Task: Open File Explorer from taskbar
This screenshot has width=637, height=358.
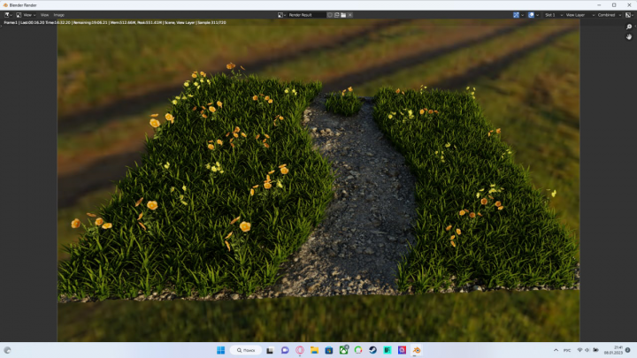Action: [x=314, y=350]
